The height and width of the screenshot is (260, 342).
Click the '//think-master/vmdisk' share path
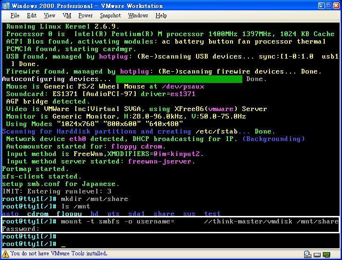248,221
